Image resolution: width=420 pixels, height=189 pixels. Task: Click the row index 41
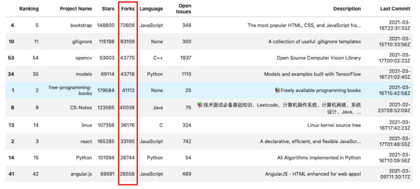tap(11, 174)
